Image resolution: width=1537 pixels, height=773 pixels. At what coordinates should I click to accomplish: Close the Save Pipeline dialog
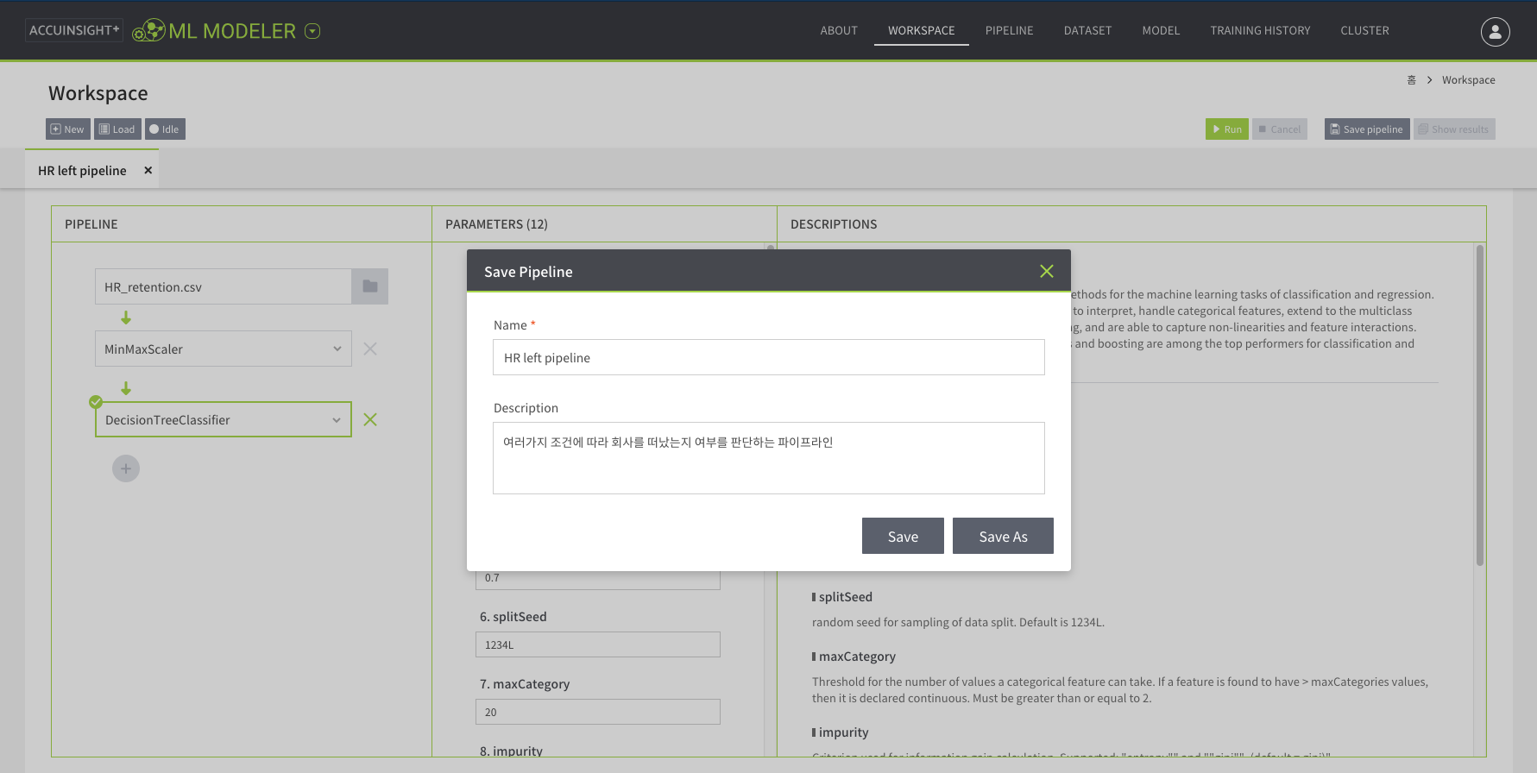[x=1047, y=271]
